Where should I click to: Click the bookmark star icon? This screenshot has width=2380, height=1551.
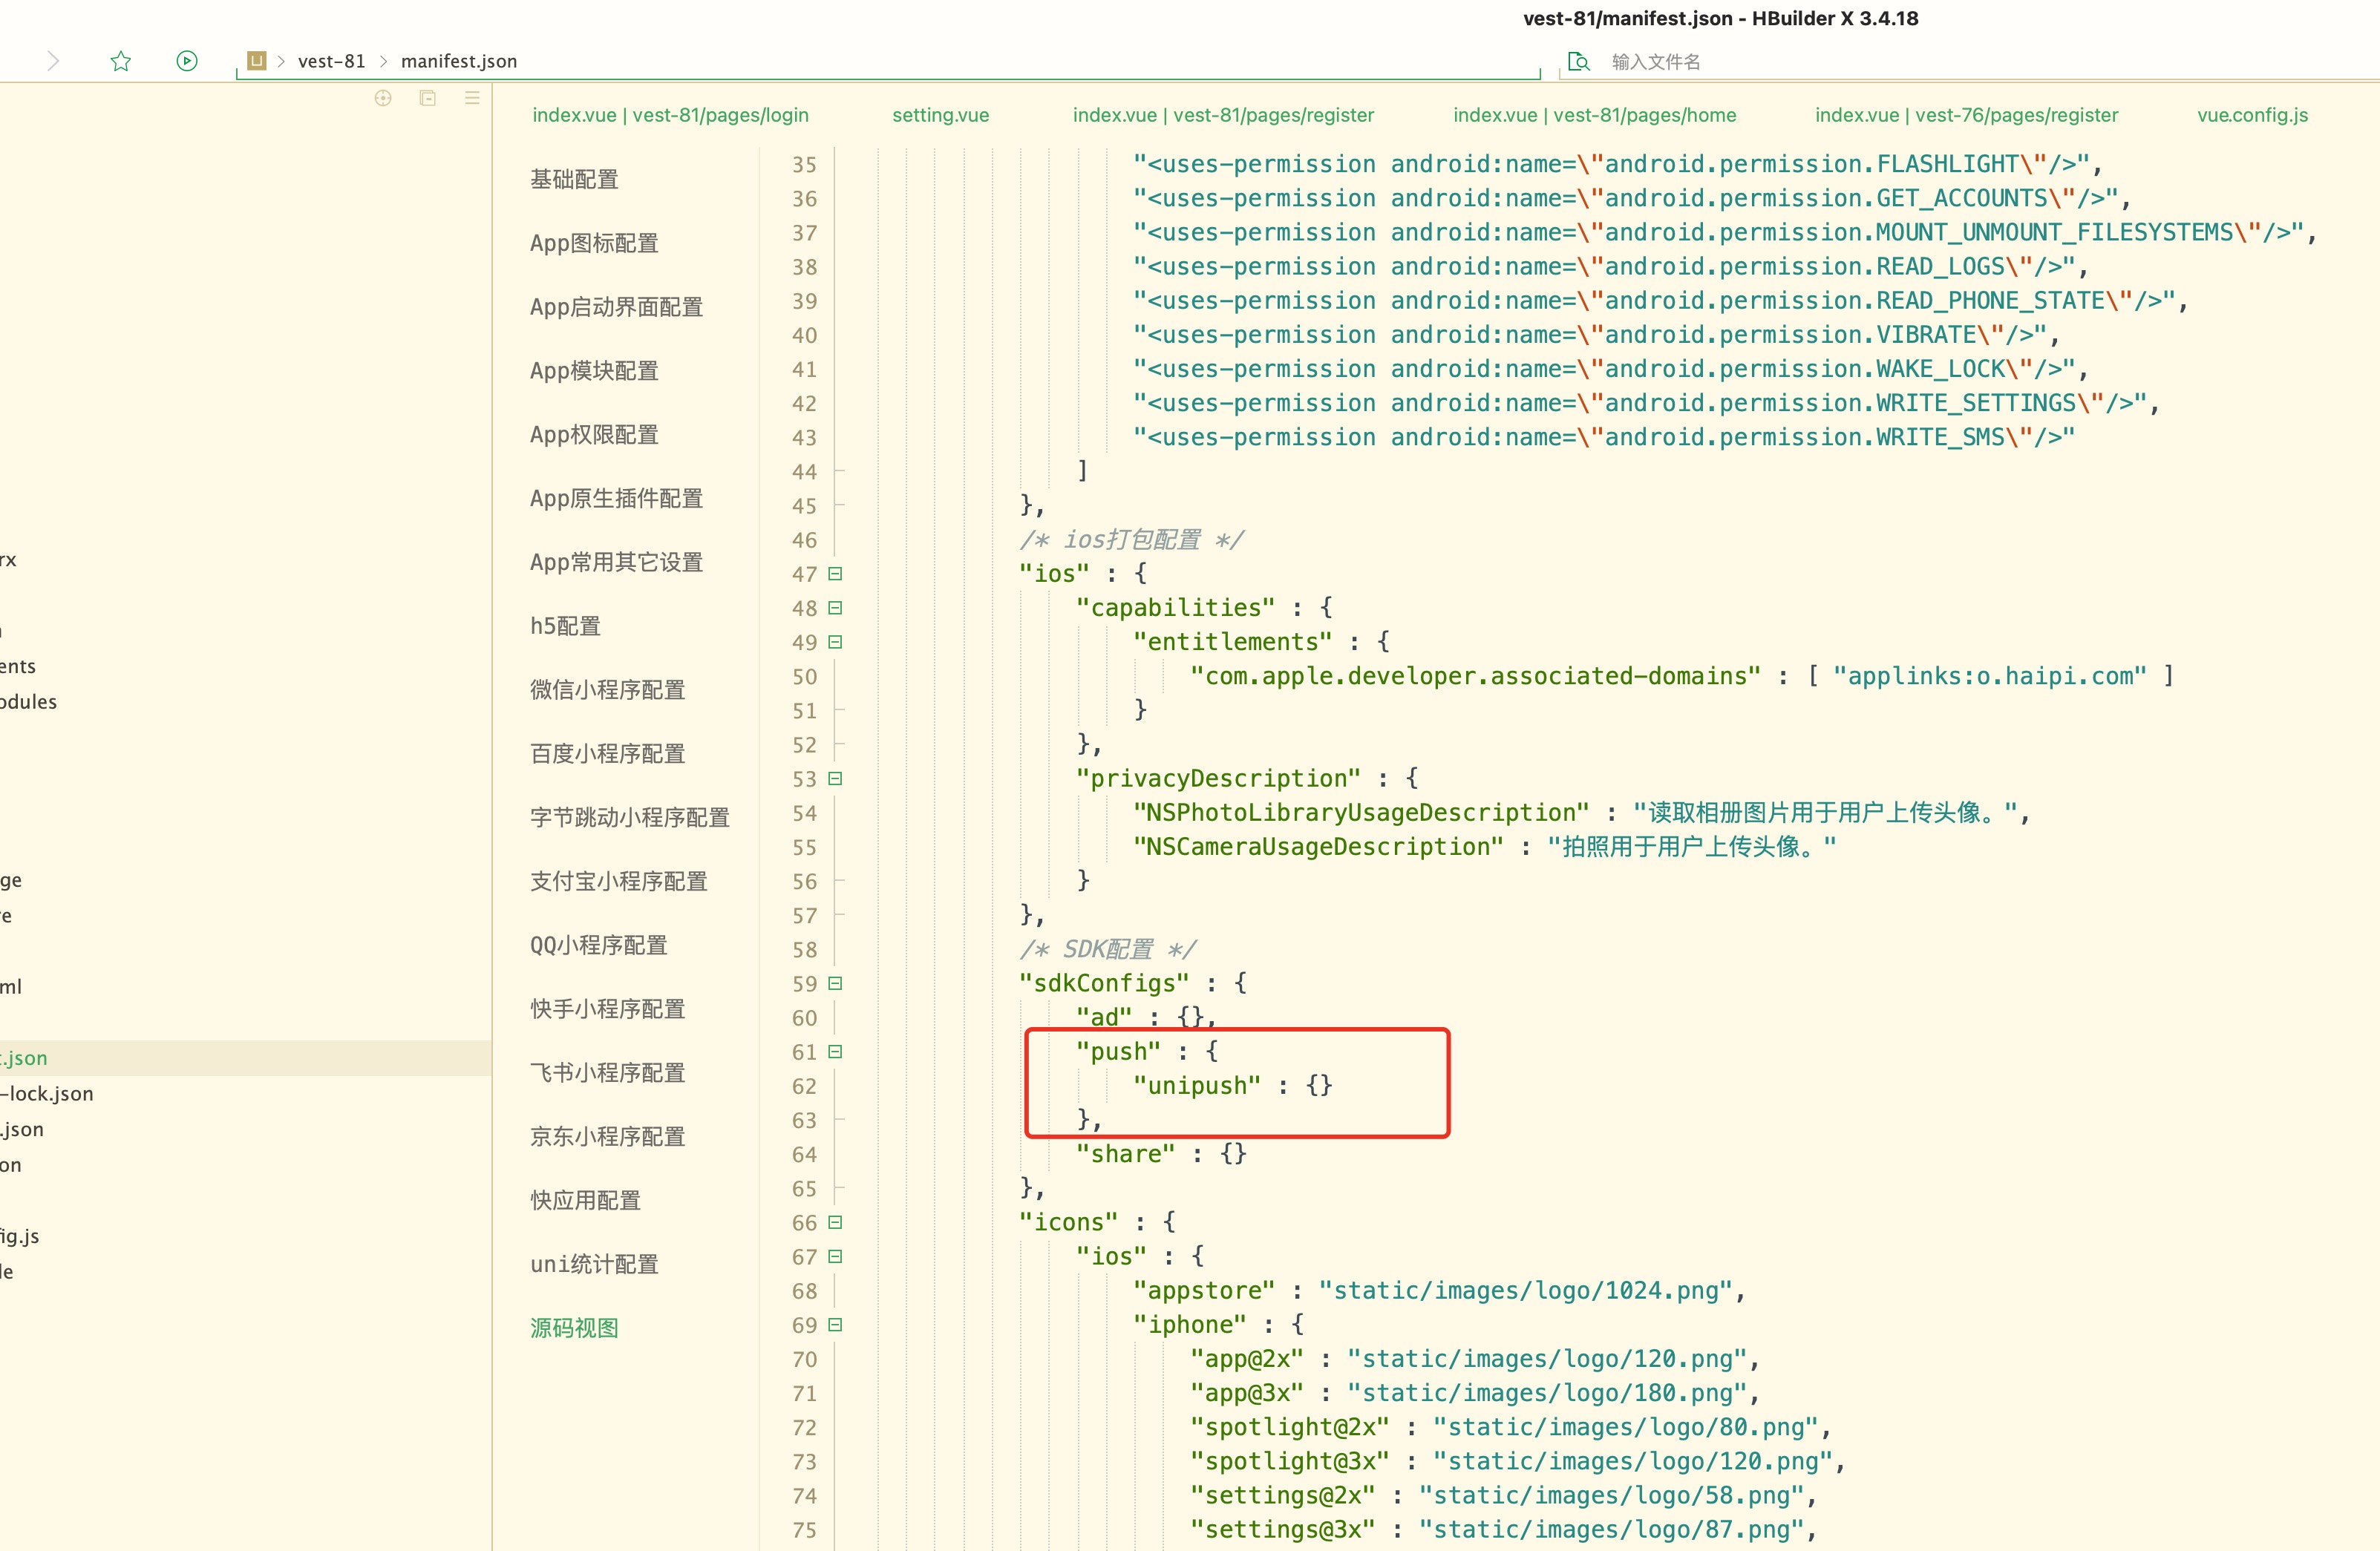[121, 61]
